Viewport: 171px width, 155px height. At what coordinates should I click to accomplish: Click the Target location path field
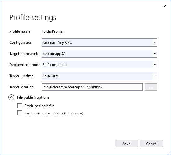point(92,87)
